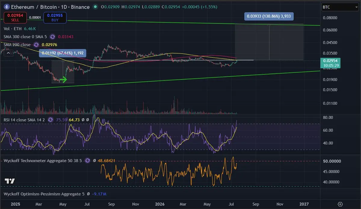The height and width of the screenshot is (209, 361).
Task: Select the SMA 300 close indicator legend
Action: click(26, 36)
